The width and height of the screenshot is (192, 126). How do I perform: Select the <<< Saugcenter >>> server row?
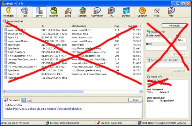[x=73, y=56]
